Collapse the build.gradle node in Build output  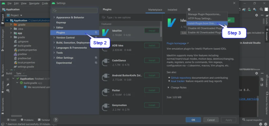(x=17, y=83)
